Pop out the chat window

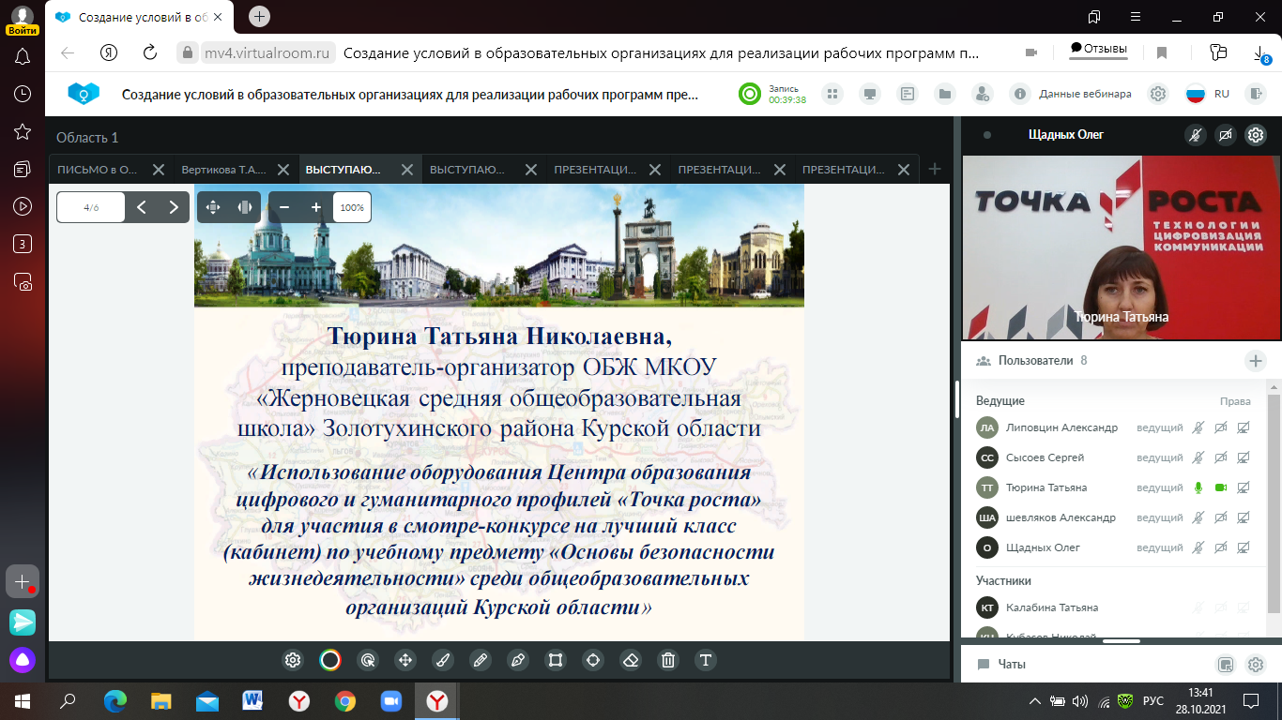[x=1225, y=665]
